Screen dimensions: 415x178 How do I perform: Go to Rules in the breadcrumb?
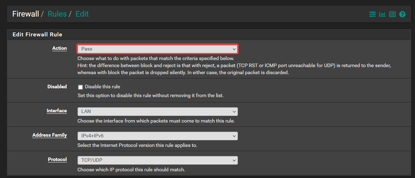(57, 14)
